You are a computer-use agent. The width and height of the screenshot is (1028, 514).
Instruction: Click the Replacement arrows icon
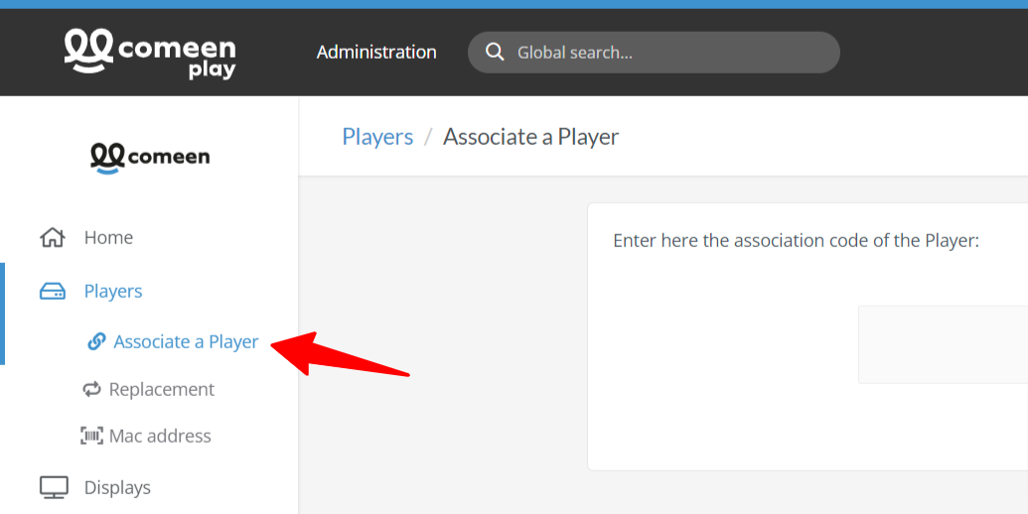(x=91, y=390)
